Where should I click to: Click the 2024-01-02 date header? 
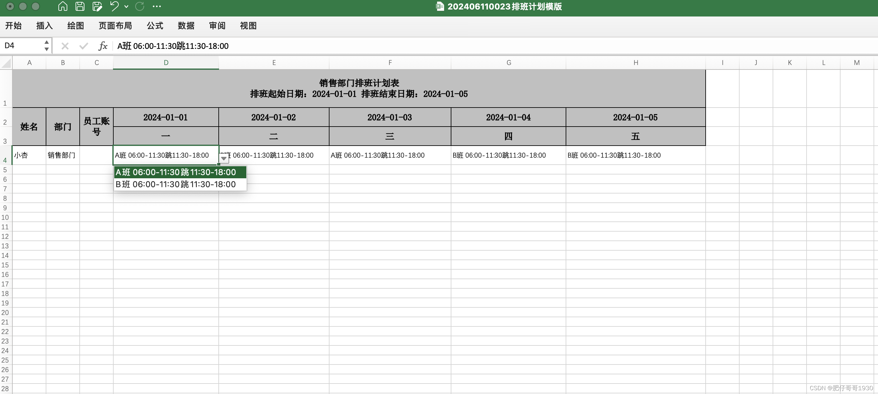click(274, 117)
